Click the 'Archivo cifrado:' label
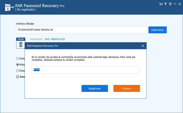183x113 pixels. [25, 24]
